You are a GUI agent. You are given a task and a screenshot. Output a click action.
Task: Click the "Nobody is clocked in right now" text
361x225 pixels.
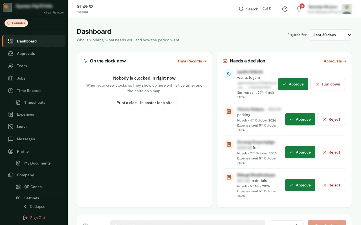tap(144, 78)
